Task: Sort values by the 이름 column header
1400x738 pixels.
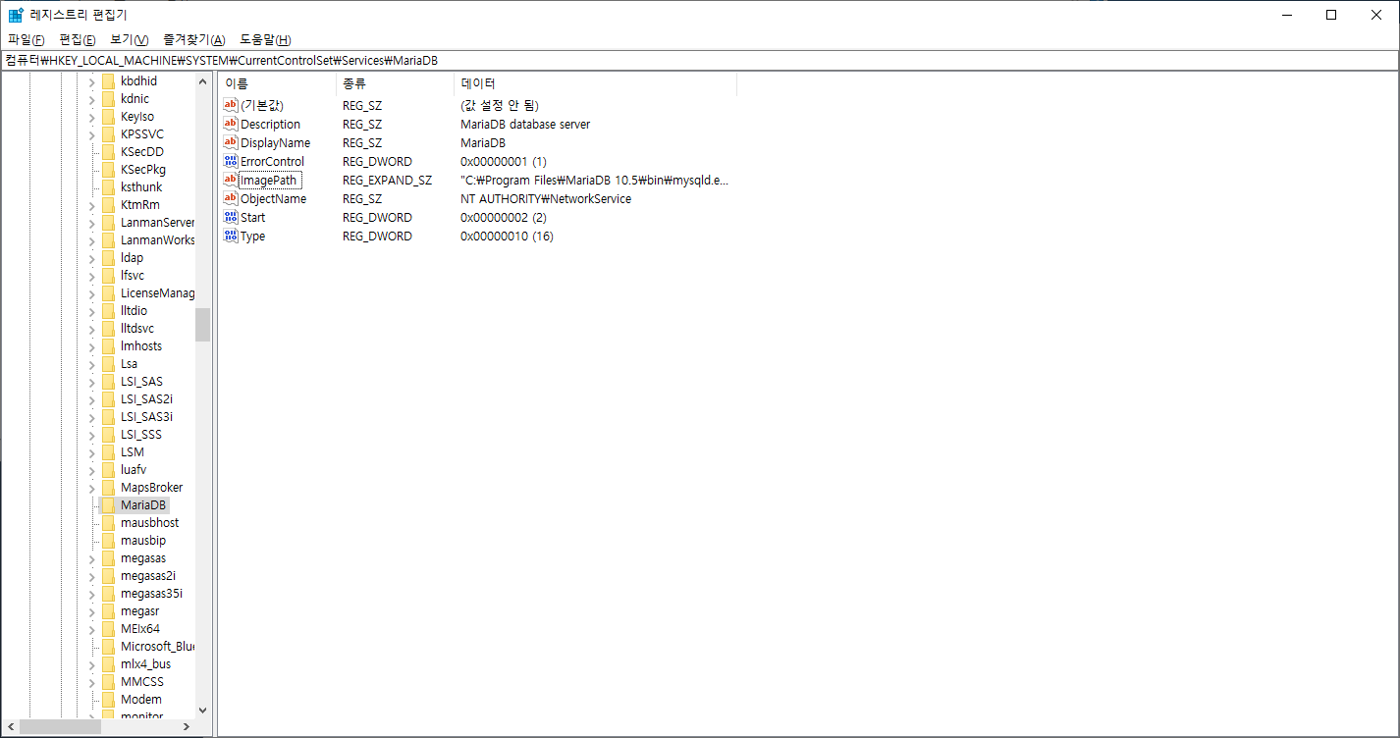Action: pos(277,83)
